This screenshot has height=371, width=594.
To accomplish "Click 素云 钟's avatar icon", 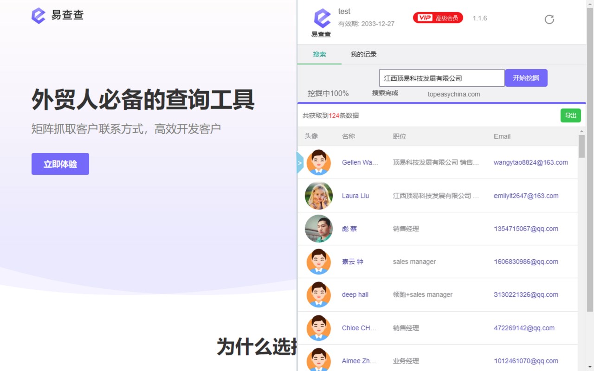I will [x=319, y=262].
